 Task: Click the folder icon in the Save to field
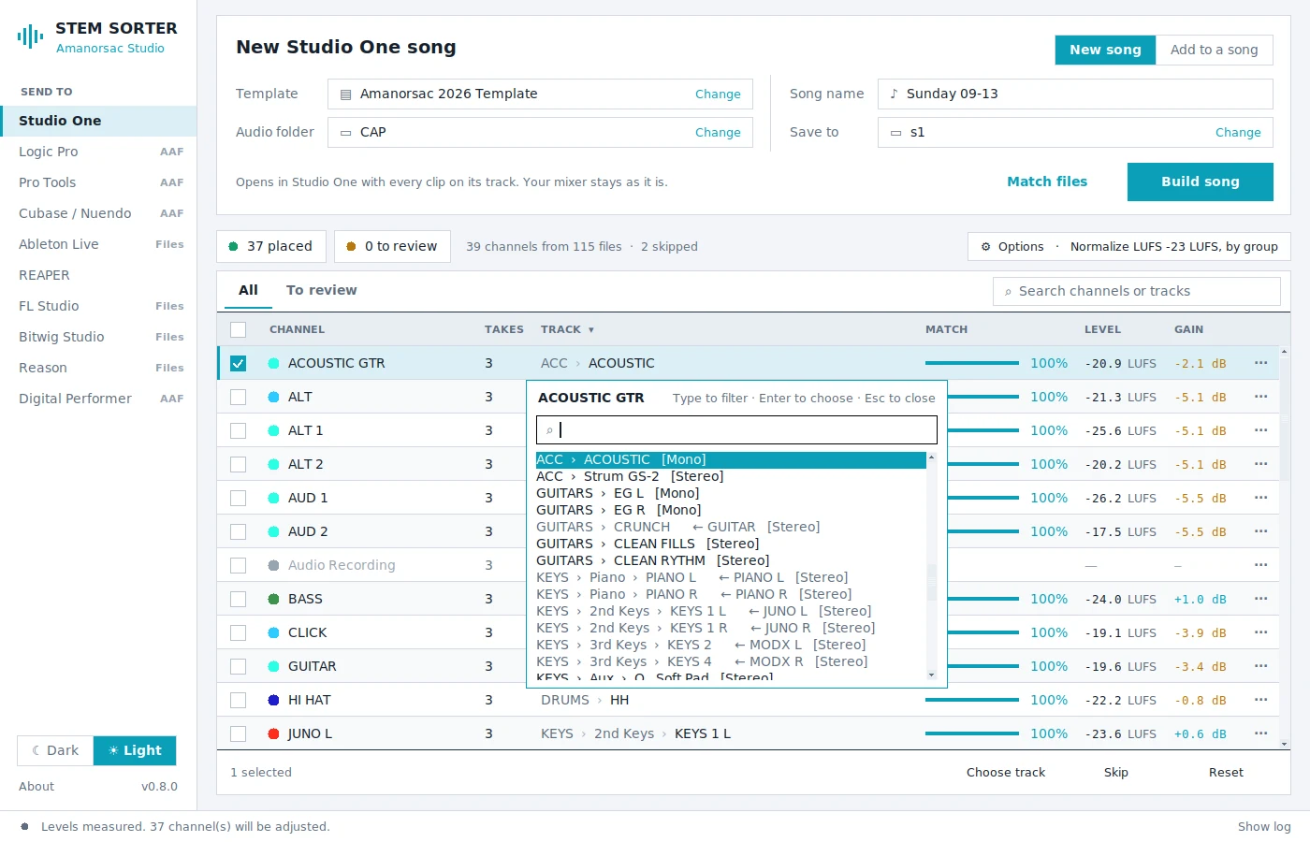(x=895, y=133)
